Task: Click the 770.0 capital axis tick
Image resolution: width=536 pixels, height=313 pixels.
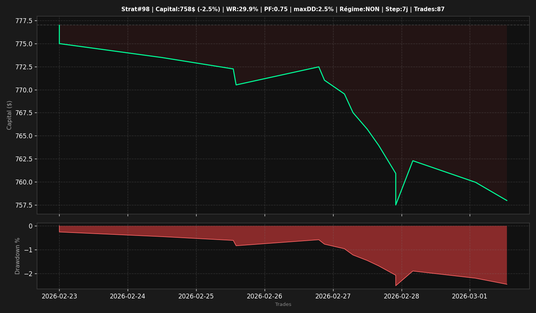Action: point(24,90)
